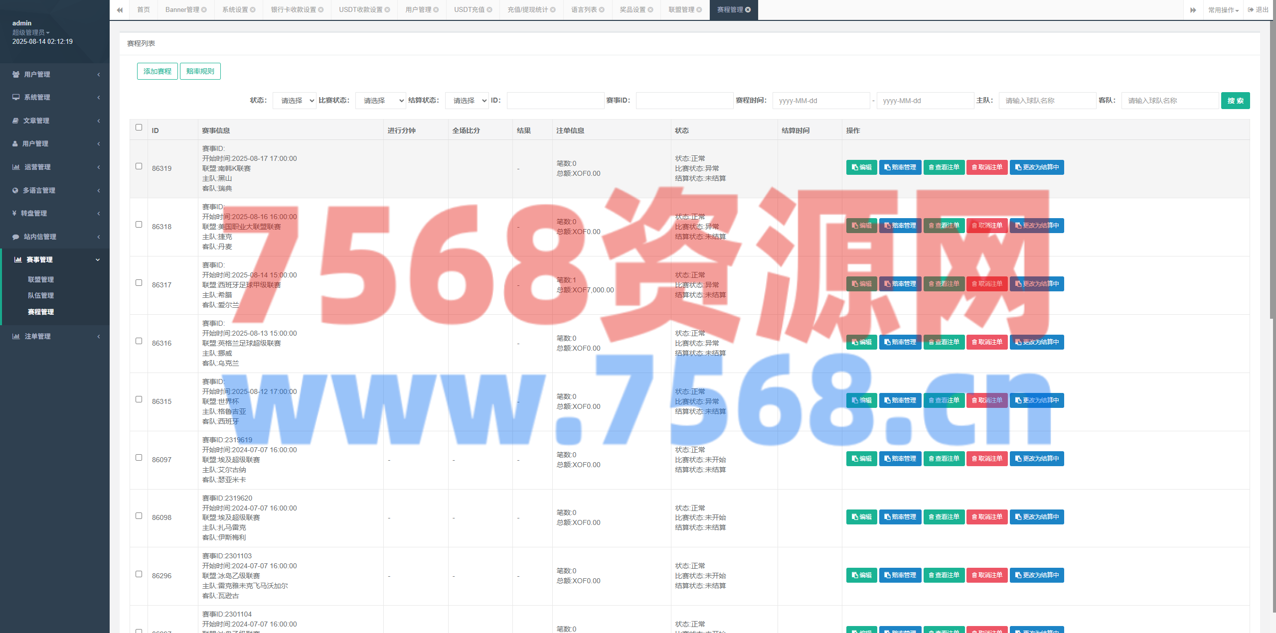Viewport: 1276px width, 633px height.
Task: Toggle the select-all checkbox in table header
Action: coord(139,127)
